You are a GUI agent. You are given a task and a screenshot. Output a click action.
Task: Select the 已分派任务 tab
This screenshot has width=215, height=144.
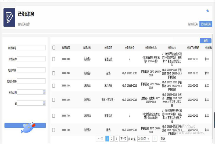click(206, 24)
